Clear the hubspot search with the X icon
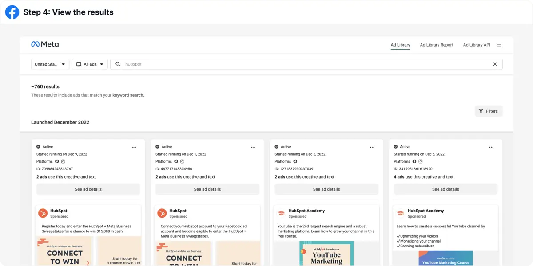Image resolution: width=533 pixels, height=266 pixels. [x=495, y=64]
